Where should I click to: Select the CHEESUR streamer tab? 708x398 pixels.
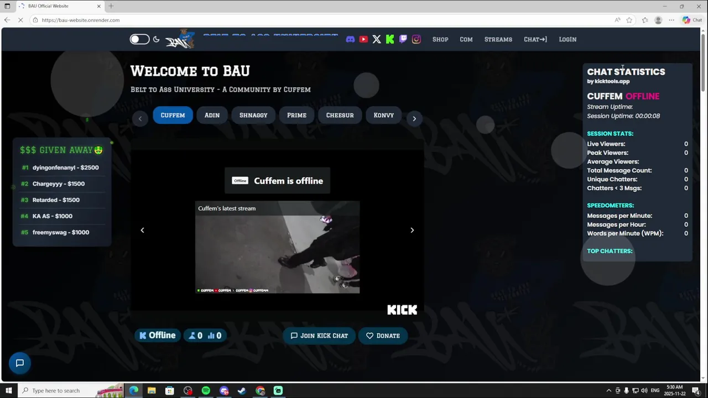coord(340,115)
